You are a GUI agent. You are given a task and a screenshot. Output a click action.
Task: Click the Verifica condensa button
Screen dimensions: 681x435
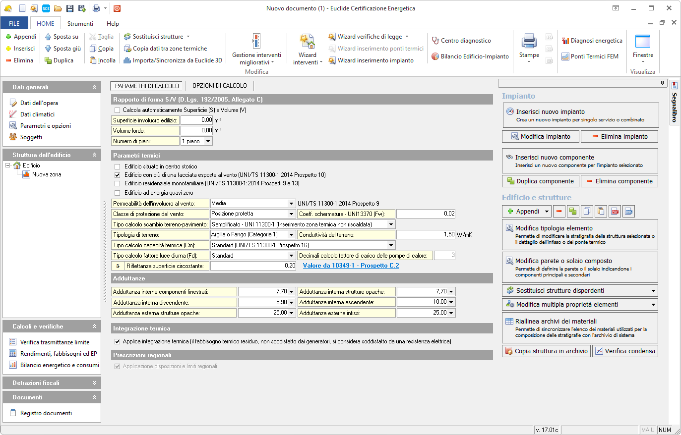pyautogui.click(x=625, y=351)
